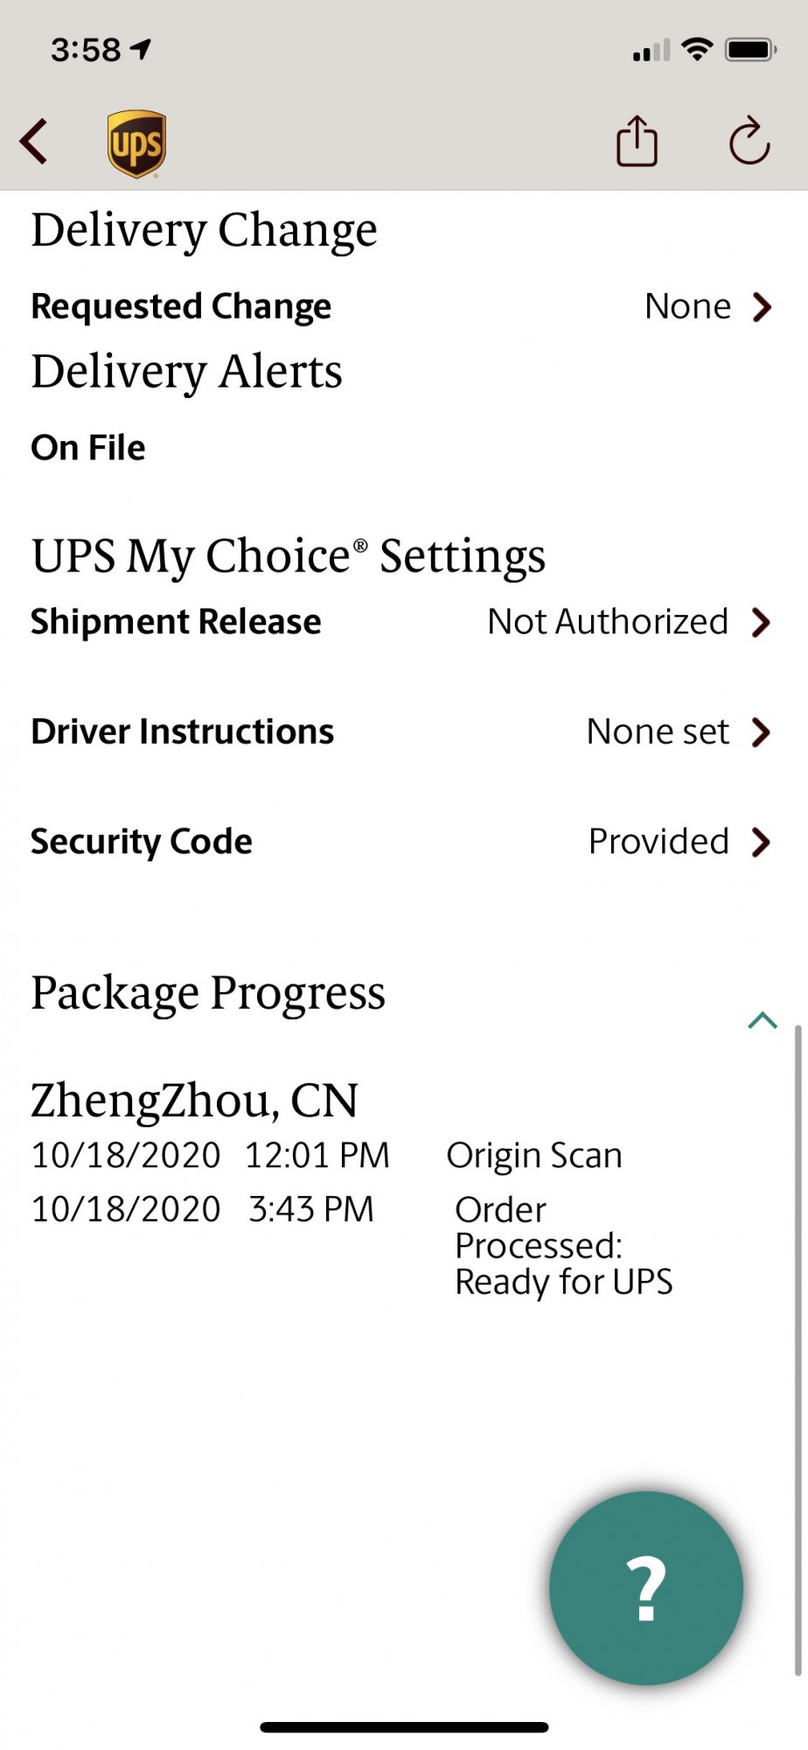
Task: Tap the Wi-Fi status icon
Action: 697,49
